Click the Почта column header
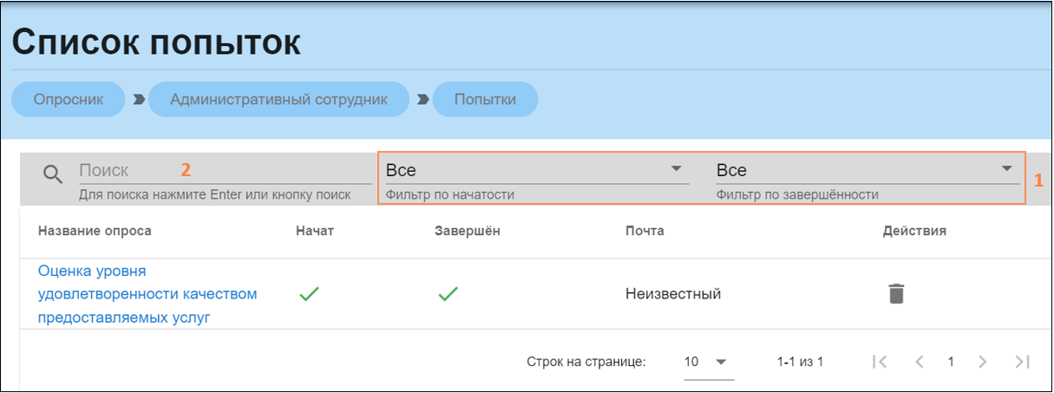 click(645, 231)
